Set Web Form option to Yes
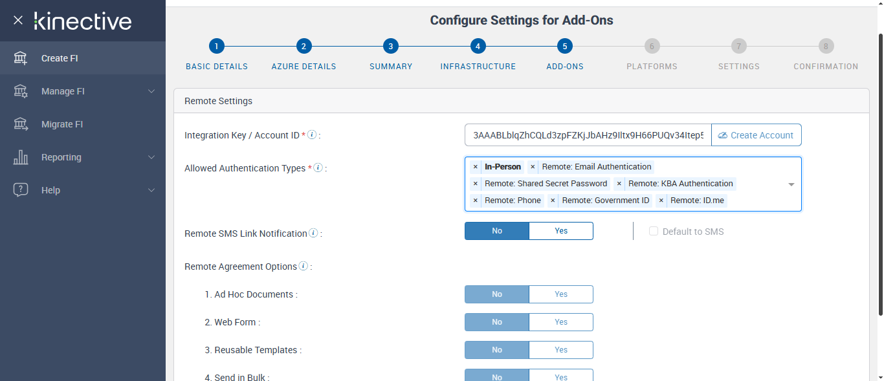This screenshot has width=884, height=381. click(560, 322)
